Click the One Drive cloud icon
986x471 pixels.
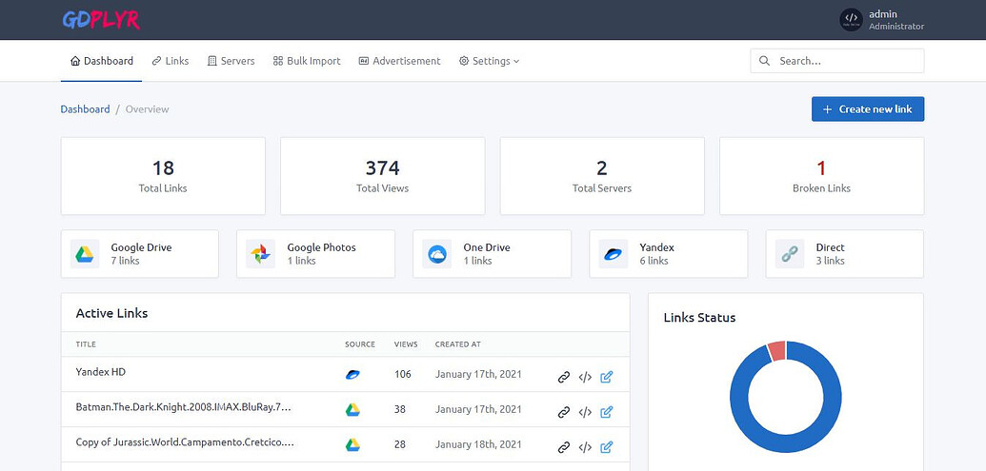[x=437, y=254]
